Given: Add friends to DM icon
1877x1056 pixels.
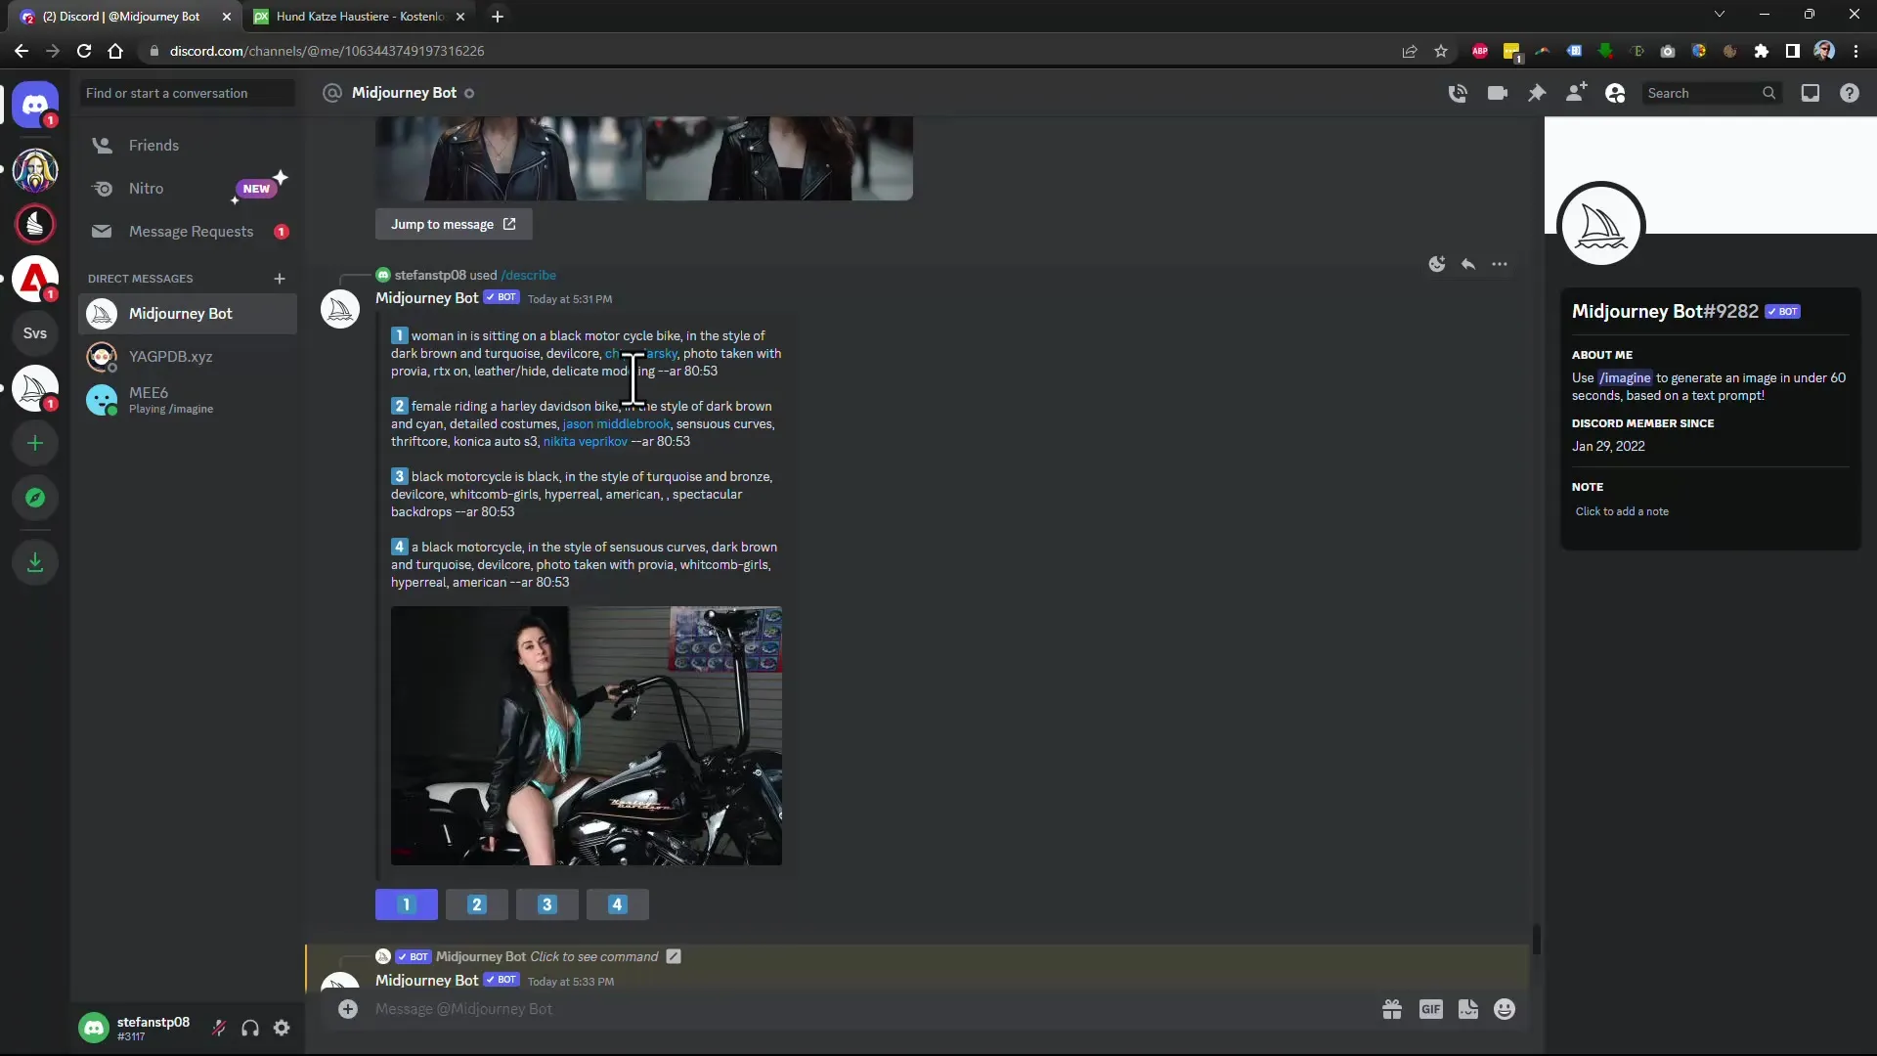Looking at the screenshot, I should tap(1576, 93).
